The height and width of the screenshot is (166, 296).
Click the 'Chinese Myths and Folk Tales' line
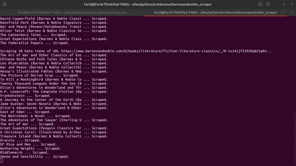(x=54, y=59)
